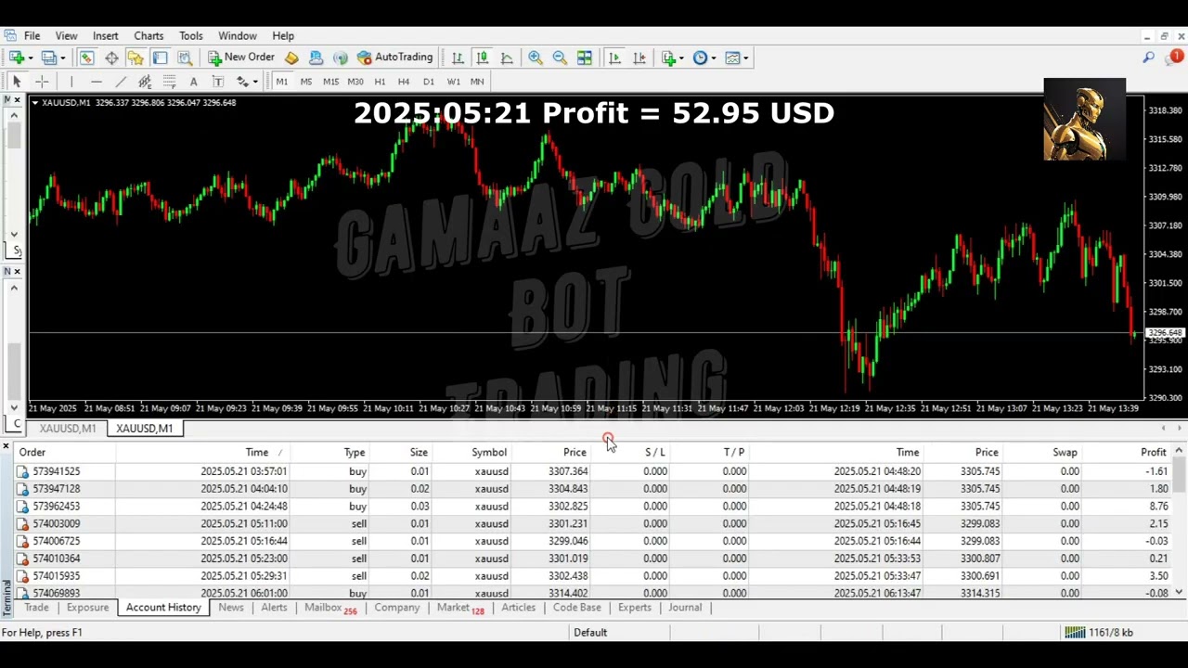Open the Strategy Tester icon
Image resolution: width=1188 pixels, height=668 pixels.
coord(185,58)
